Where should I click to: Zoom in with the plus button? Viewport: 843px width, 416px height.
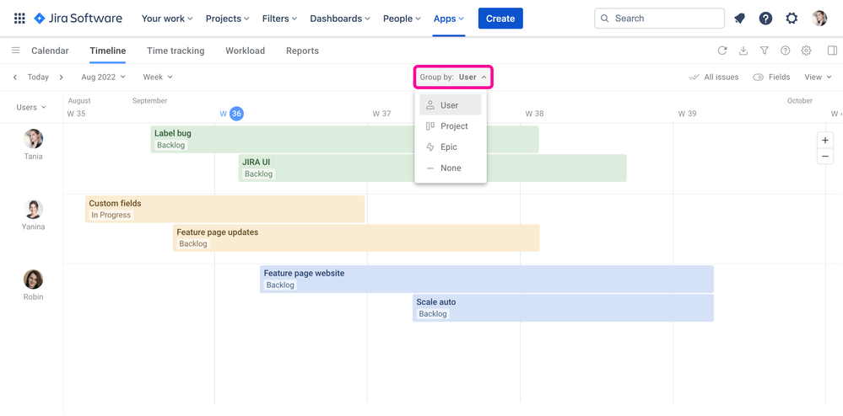825,140
